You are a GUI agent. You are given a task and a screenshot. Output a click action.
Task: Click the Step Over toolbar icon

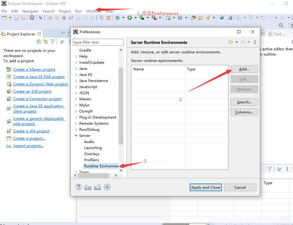tap(85, 18)
